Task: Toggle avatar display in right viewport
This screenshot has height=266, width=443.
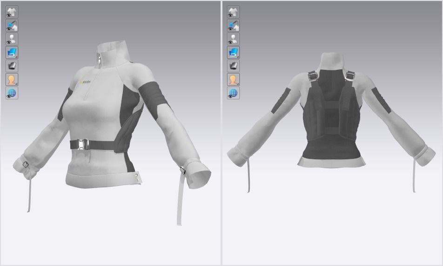Action: [234, 39]
